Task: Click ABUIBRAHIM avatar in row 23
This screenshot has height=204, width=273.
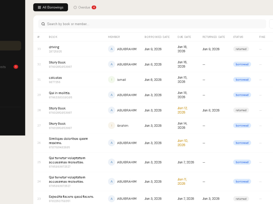Action: coord(111,199)
